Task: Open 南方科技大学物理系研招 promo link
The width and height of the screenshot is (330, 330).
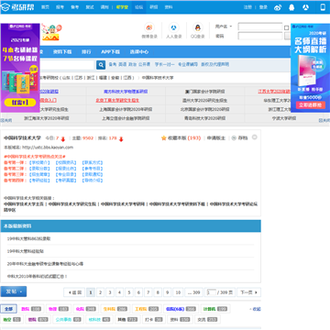Action: click(x=126, y=92)
